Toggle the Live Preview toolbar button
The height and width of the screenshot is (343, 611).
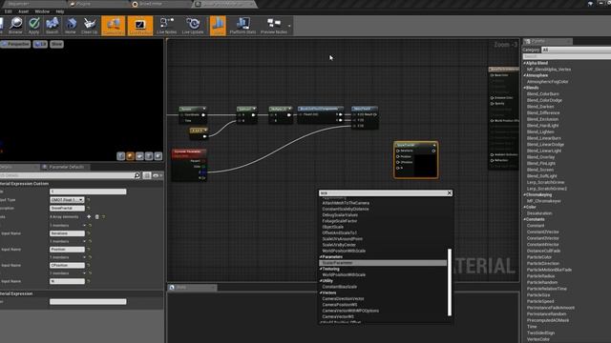tap(140, 26)
